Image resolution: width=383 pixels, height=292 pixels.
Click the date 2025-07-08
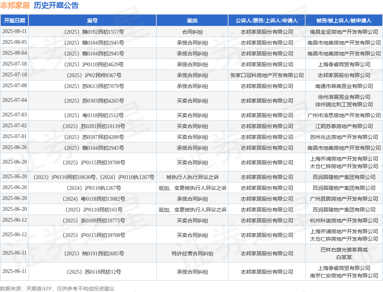coord(15,86)
